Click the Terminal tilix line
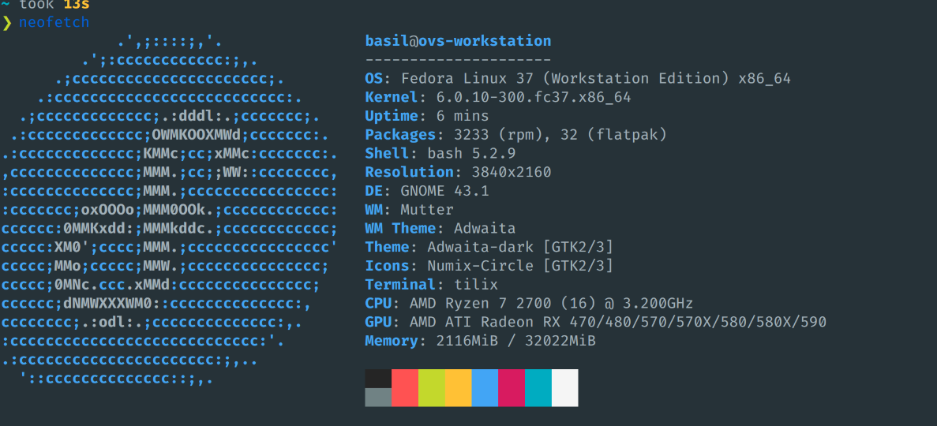Image resolution: width=937 pixels, height=426 pixels. [431, 284]
